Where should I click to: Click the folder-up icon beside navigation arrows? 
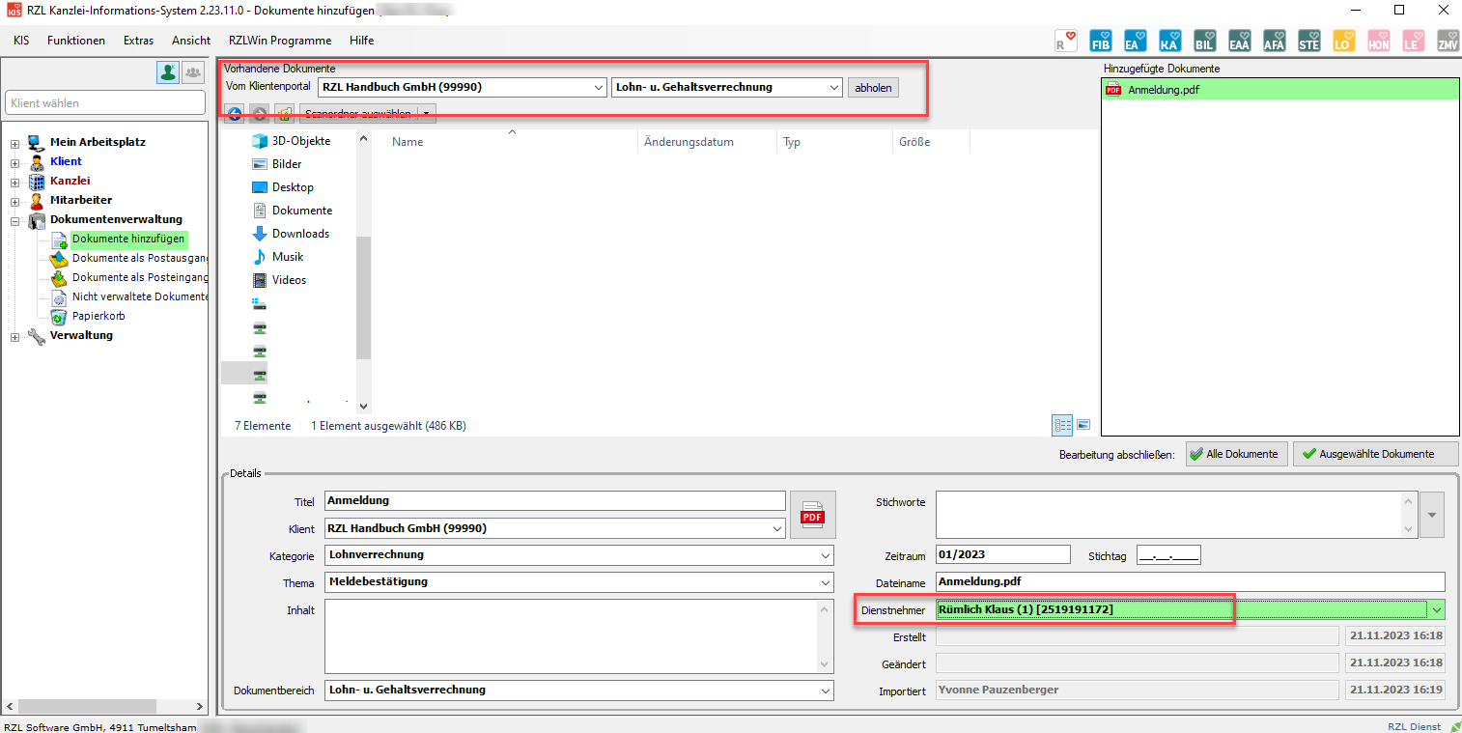pyautogui.click(x=284, y=114)
